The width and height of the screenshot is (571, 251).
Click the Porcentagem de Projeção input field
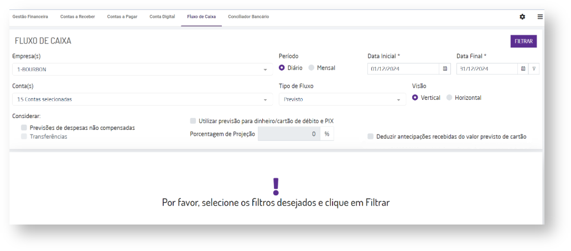(x=289, y=134)
